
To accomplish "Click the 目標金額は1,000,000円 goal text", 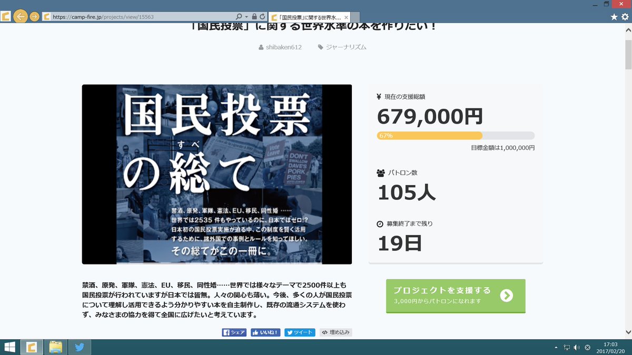I will click(x=503, y=148).
